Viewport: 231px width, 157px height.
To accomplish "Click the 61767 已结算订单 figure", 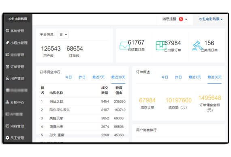I will coord(136,42).
